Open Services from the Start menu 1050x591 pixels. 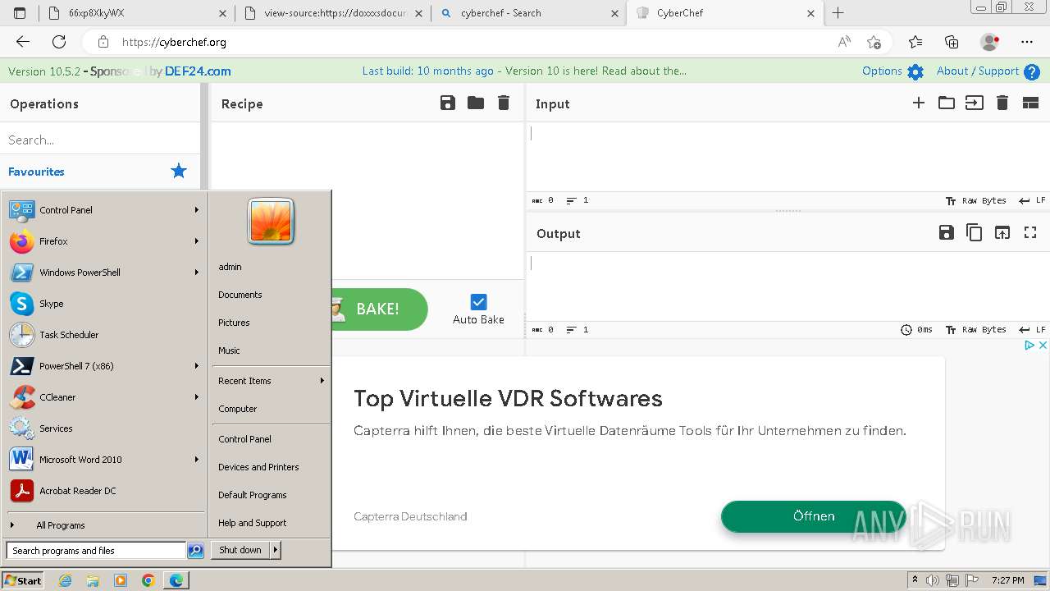tap(105, 428)
